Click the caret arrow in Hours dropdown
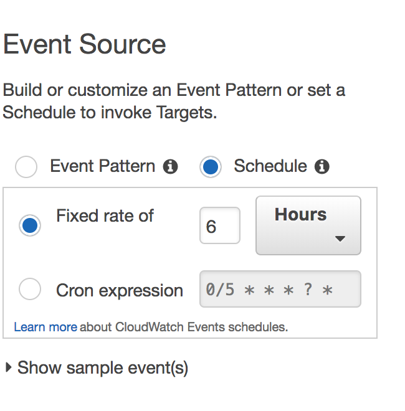The width and height of the screenshot is (405, 411). [340, 239]
